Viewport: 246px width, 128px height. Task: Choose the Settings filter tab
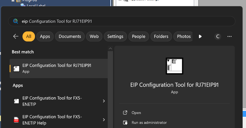click(x=115, y=36)
